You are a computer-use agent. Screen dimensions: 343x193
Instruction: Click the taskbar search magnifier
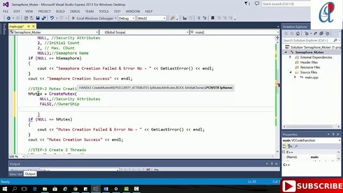pos(14,189)
